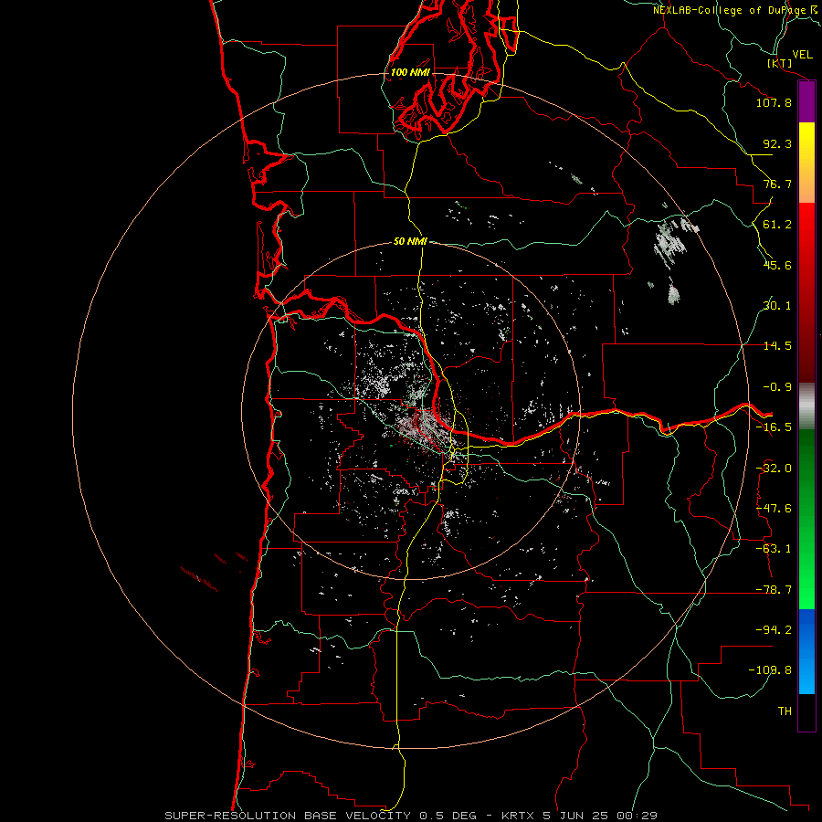Select the -47.6 velocity scale value

[x=774, y=509]
